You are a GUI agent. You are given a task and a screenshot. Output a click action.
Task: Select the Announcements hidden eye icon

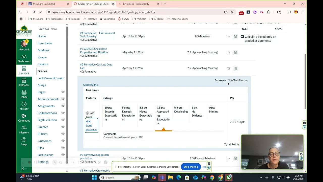point(63,99)
